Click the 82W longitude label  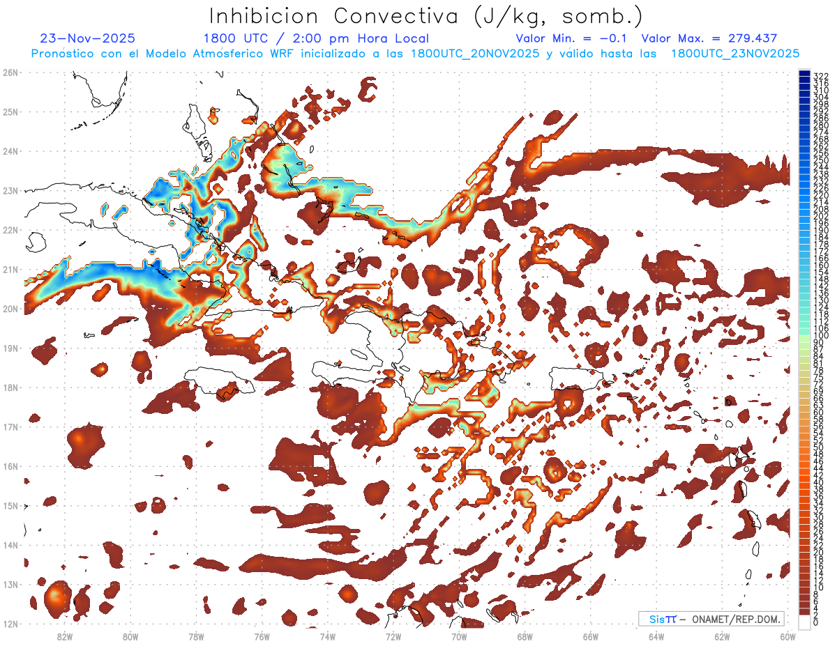pos(65,636)
